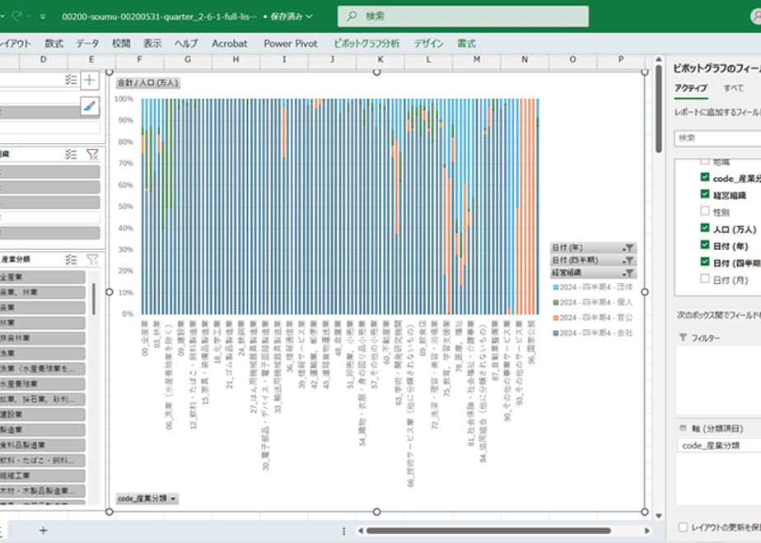Click the field list 検索 search box
This screenshot has height=543, width=761.
click(717, 138)
